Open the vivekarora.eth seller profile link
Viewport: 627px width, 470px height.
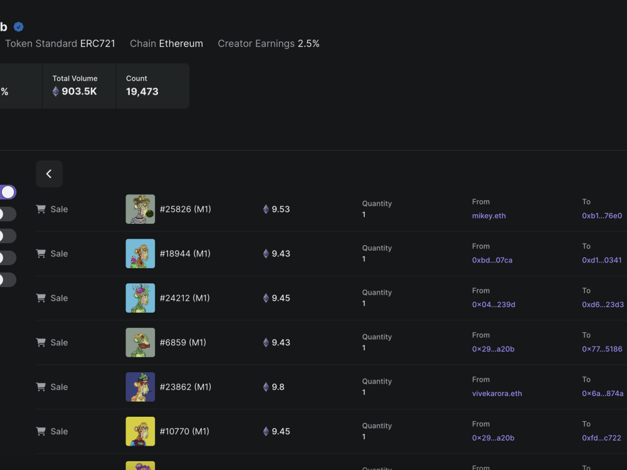(497, 393)
